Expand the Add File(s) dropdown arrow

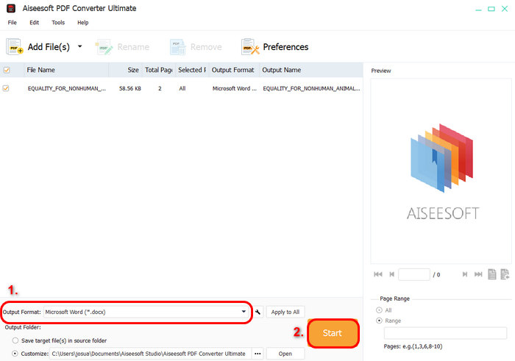pos(79,46)
